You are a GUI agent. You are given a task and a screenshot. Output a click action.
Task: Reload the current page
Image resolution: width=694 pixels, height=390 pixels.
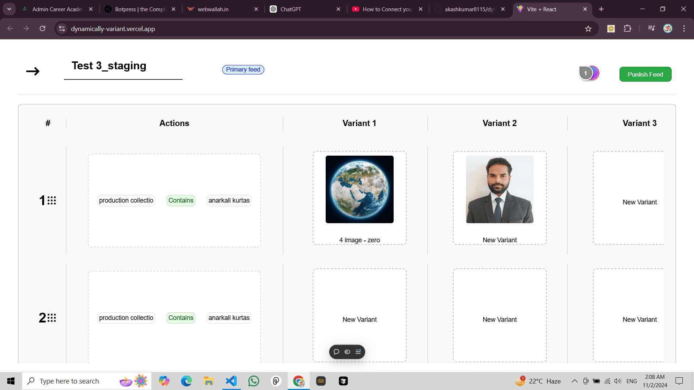pos(42,29)
